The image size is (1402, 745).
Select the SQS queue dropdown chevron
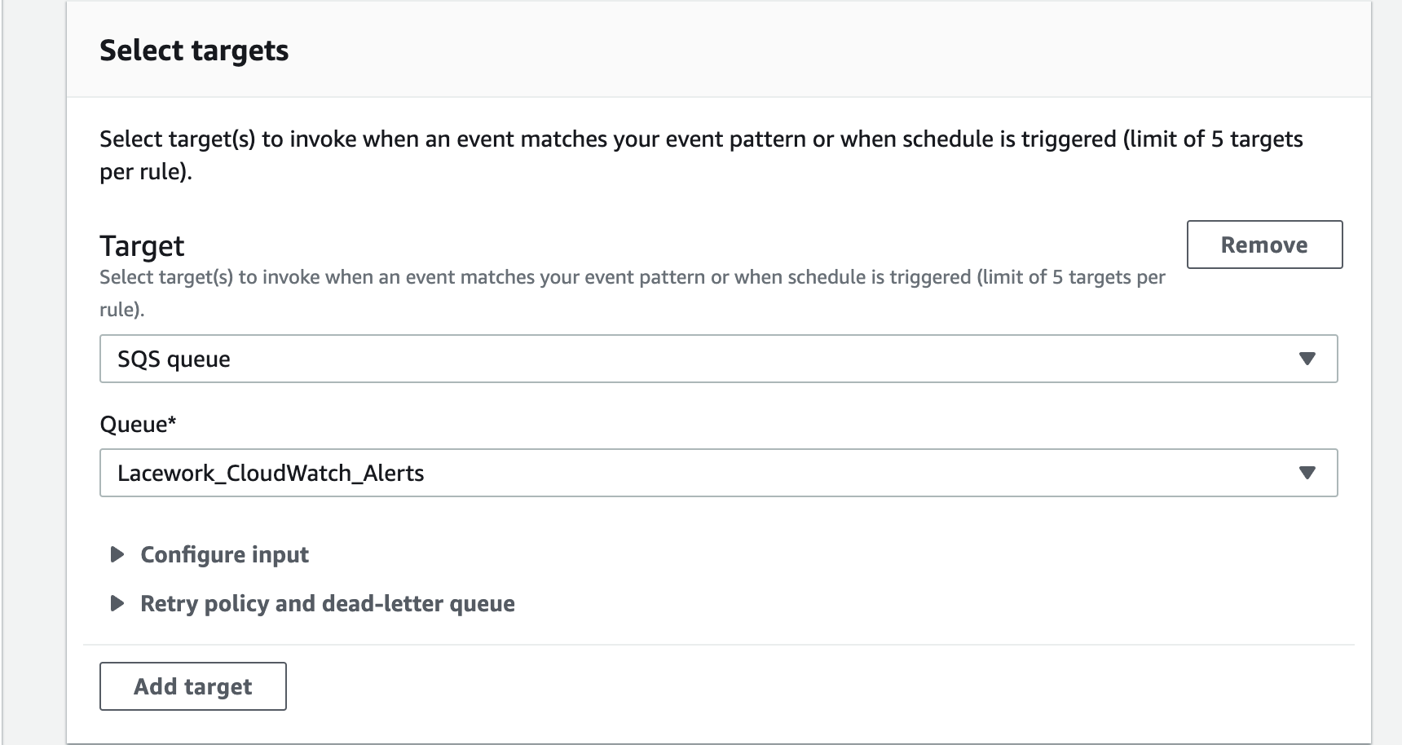pyautogui.click(x=1309, y=359)
